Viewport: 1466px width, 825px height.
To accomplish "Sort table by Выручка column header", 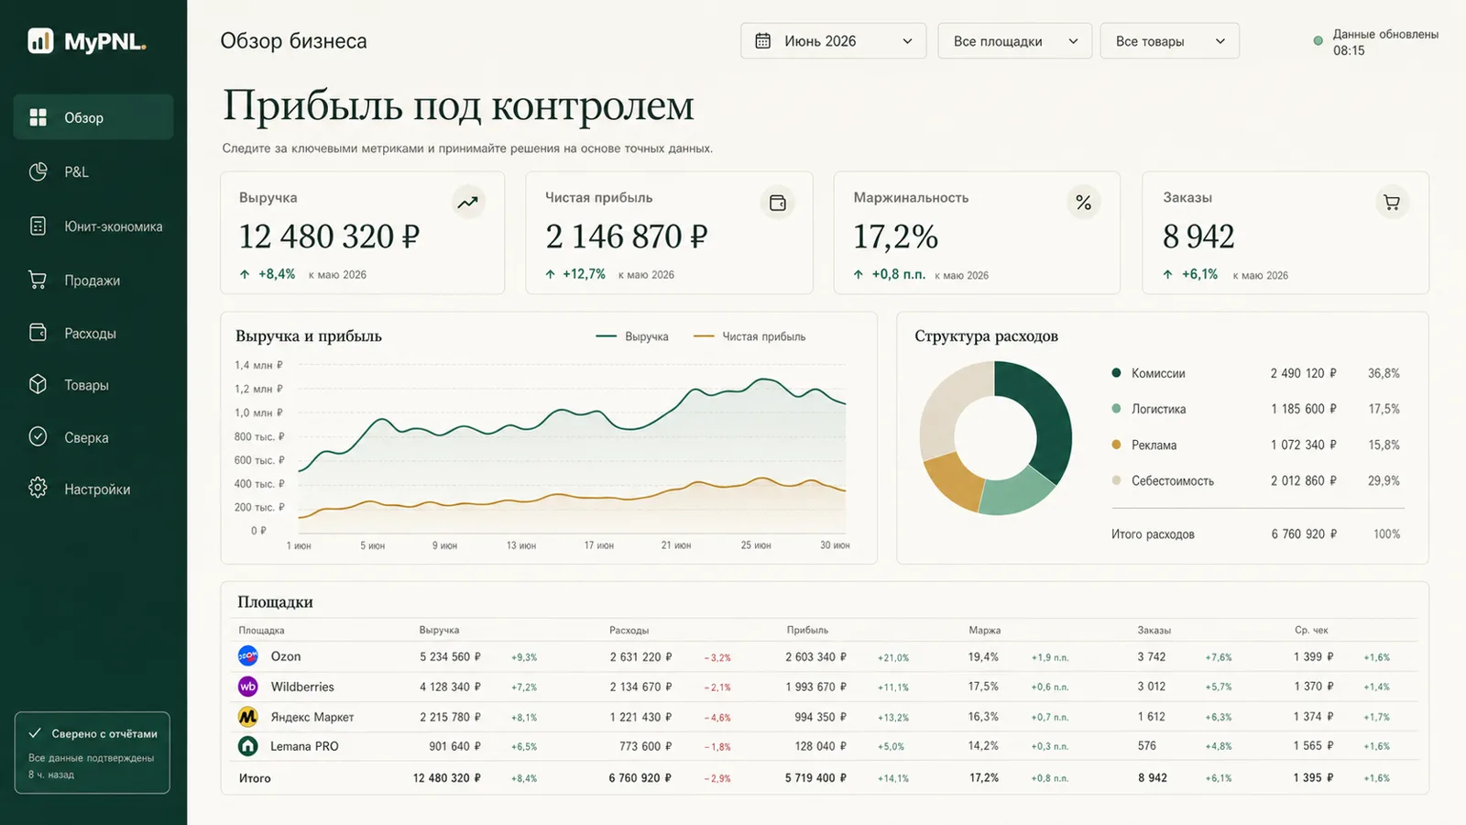I will pos(439,631).
